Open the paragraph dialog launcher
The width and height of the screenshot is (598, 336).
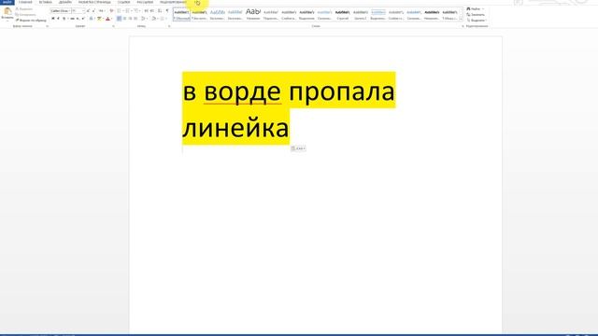pyautogui.click(x=169, y=26)
